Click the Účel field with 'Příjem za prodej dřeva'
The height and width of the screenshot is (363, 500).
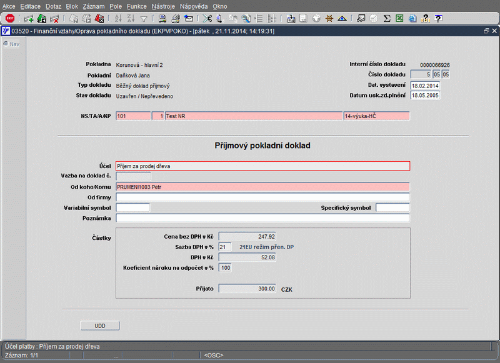262,166
